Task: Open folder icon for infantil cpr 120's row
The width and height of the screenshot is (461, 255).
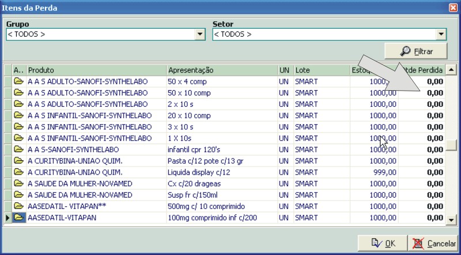Action: (x=18, y=149)
